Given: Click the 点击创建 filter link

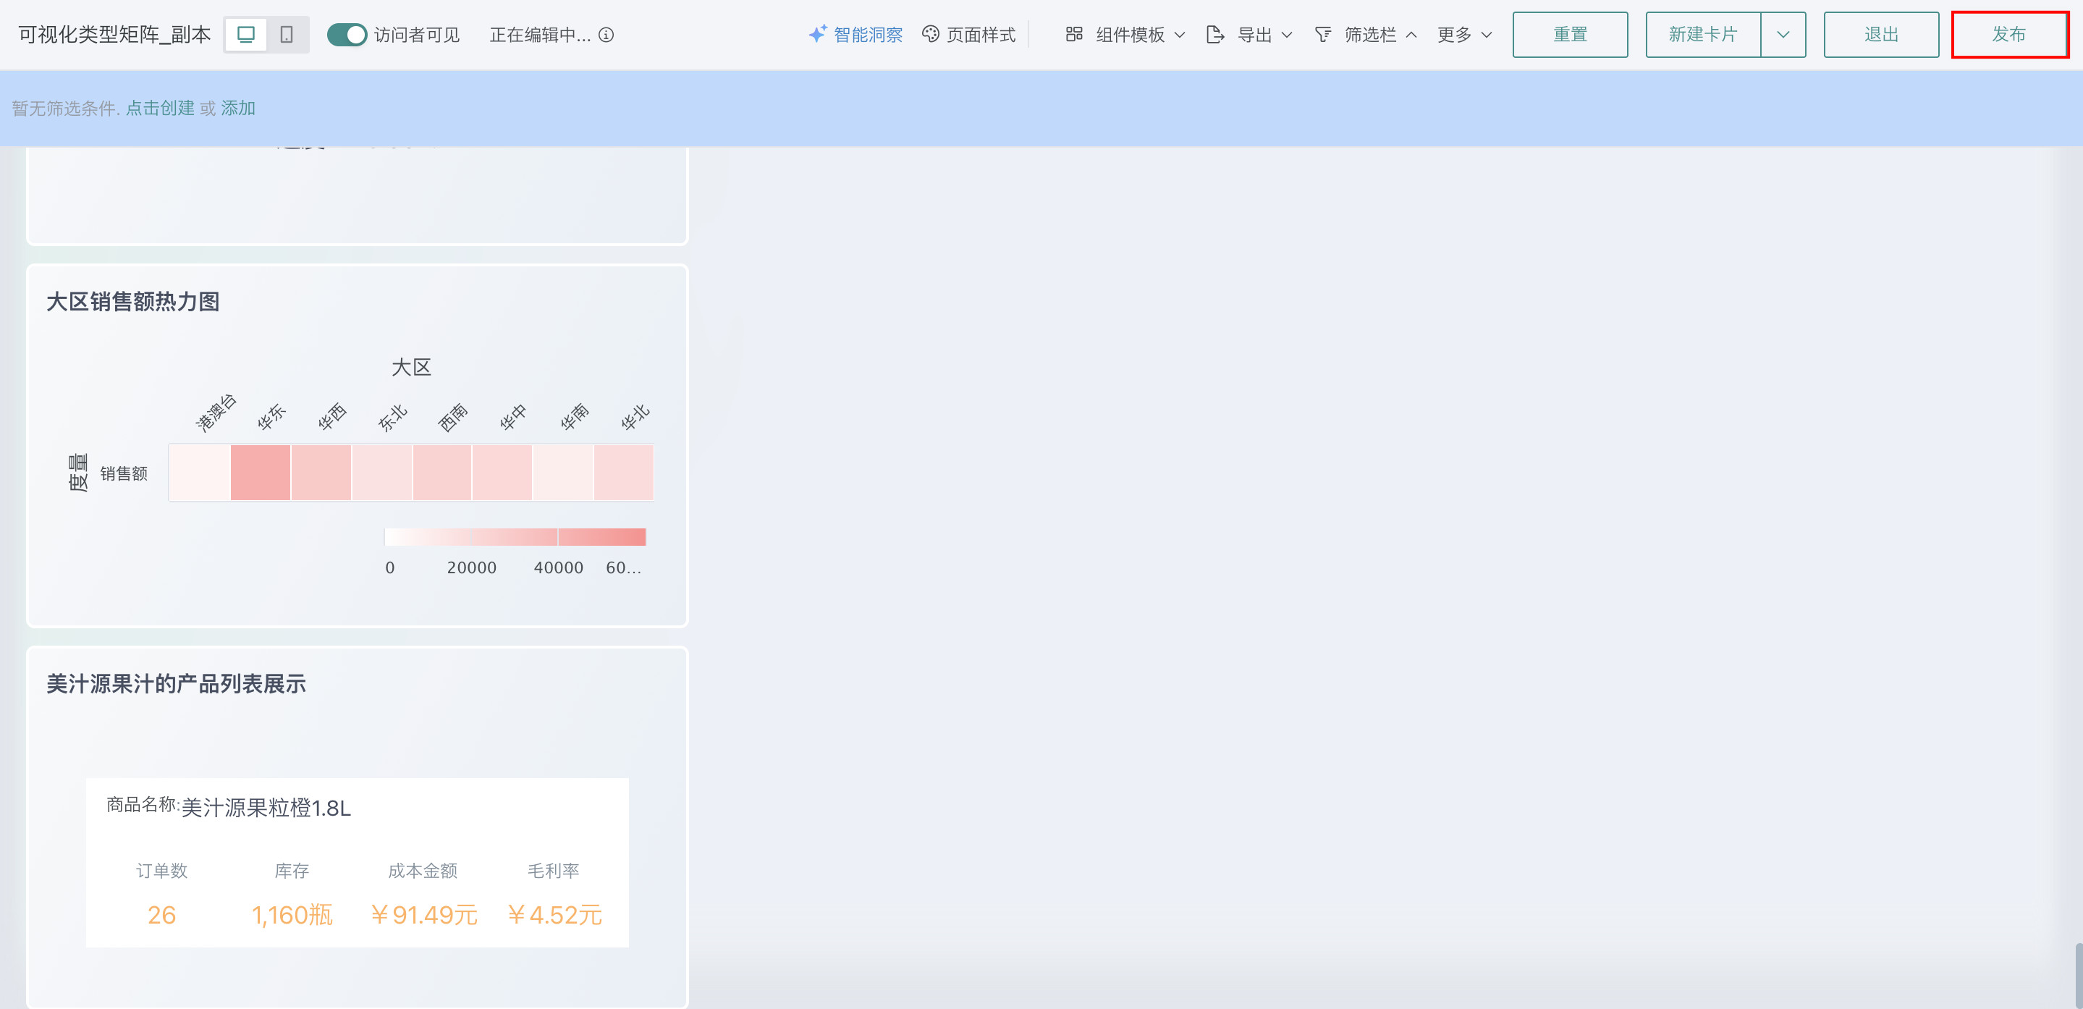Looking at the screenshot, I should pos(160,109).
